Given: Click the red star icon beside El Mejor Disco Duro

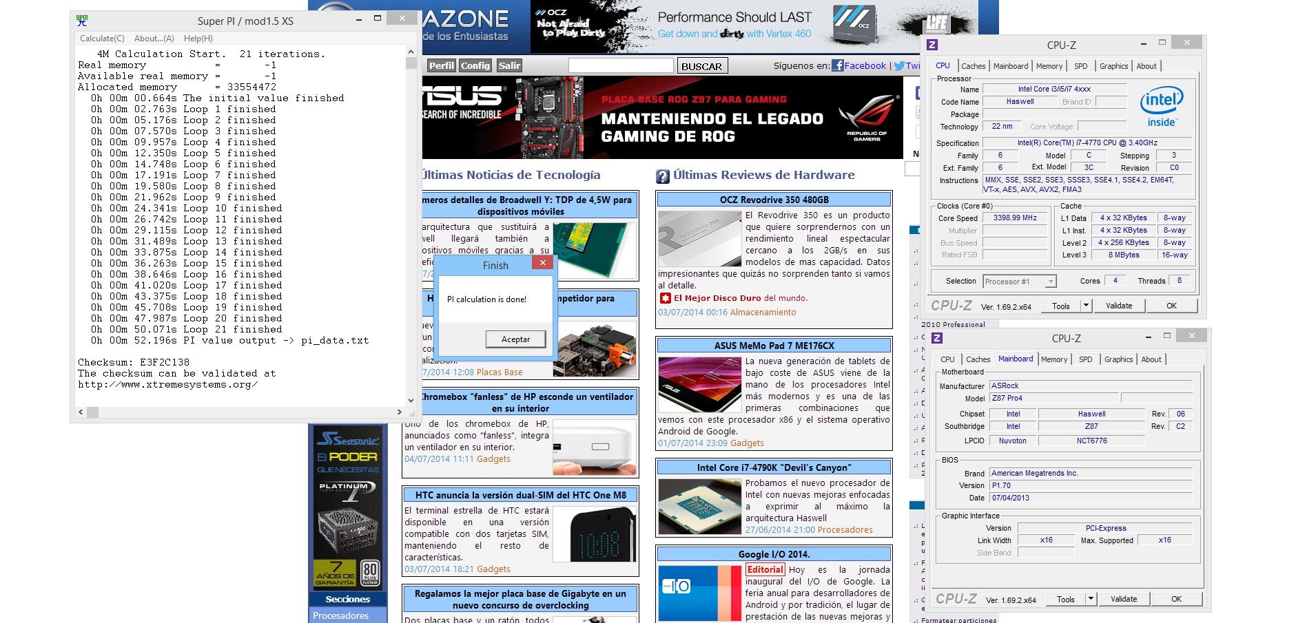Looking at the screenshot, I should point(665,298).
